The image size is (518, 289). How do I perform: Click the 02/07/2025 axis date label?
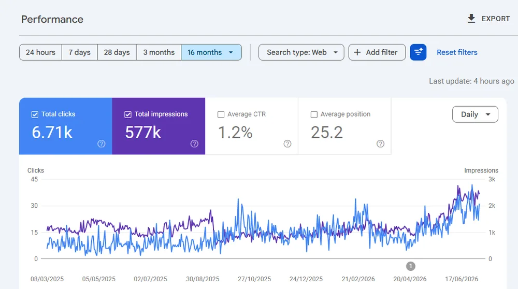[x=150, y=279]
